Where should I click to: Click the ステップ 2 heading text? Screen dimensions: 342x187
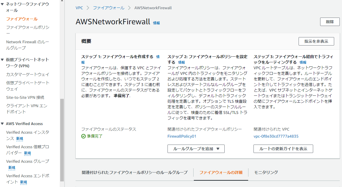pos(207,59)
